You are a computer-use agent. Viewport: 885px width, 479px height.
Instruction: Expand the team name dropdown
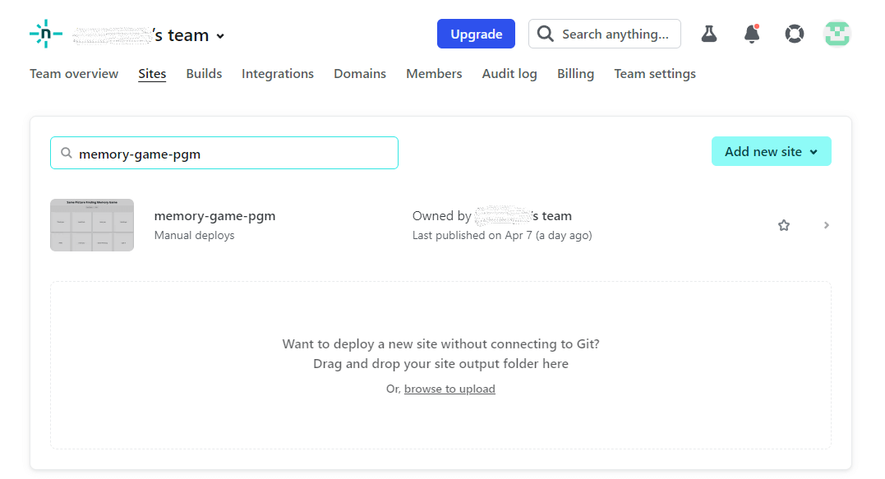[219, 35]
